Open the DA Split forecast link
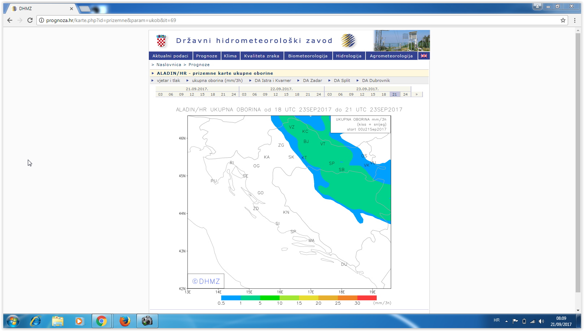Viewport: 584px width, 331px height. click(342, 80)
